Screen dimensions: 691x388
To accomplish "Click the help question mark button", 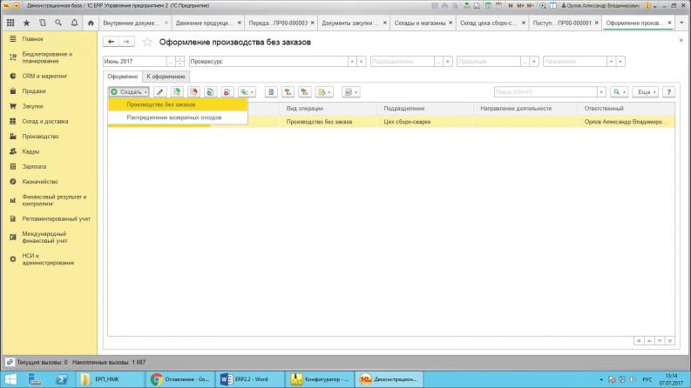I will click(669, 91).
